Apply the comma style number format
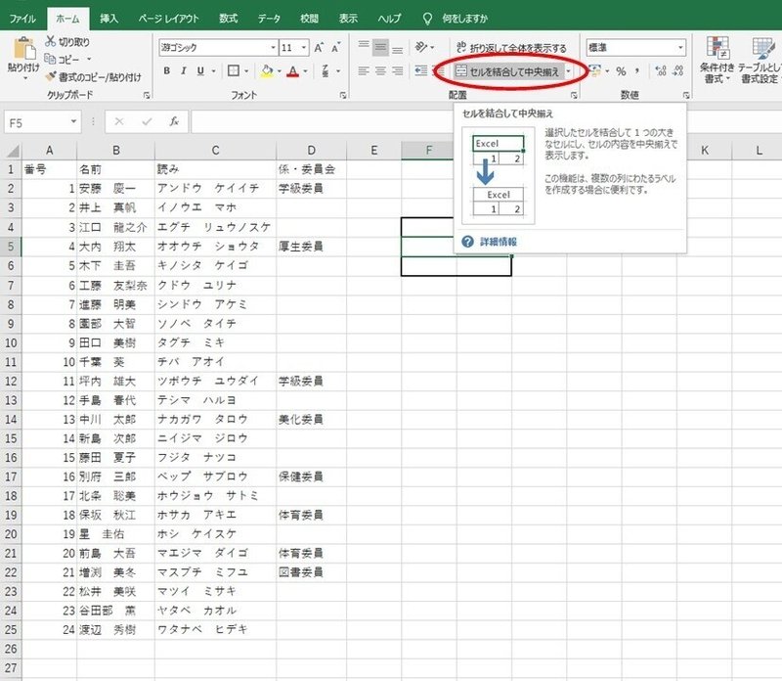 click(637, 70)
